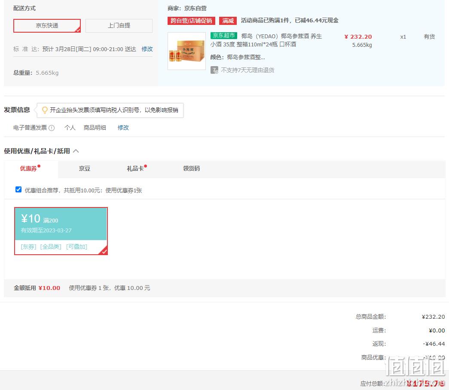Image resolution: width=449 pixels, height=390 pixels.
Task: Click the product price ¥ 232.20
Action: click(x=358, y=37)
